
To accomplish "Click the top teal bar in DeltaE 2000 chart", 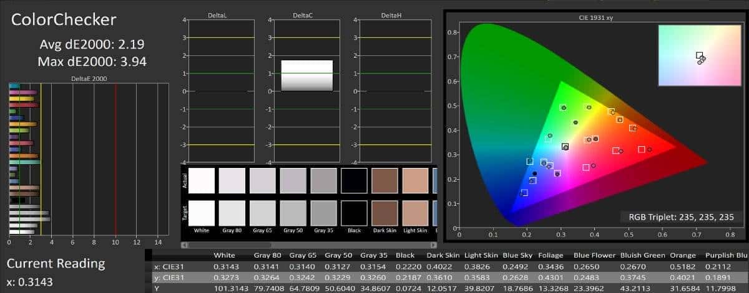I will click(15, 86).
